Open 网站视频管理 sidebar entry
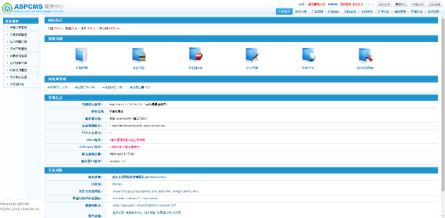 [x=19, y=70]
